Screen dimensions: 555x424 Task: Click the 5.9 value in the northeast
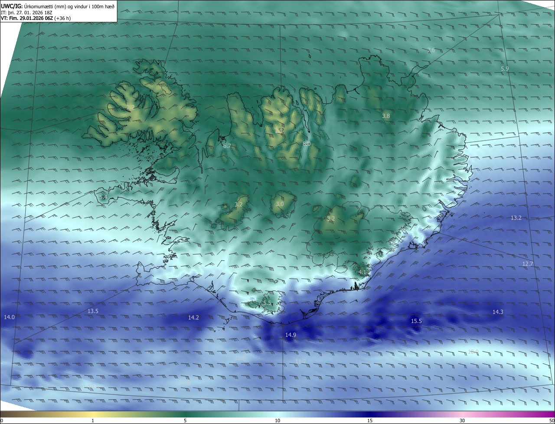coord(505,69)
